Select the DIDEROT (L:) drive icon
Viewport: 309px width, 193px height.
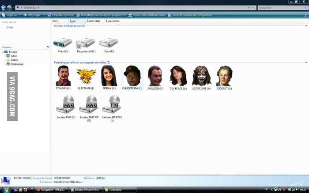pyautogui.click(x=224, y=76)
